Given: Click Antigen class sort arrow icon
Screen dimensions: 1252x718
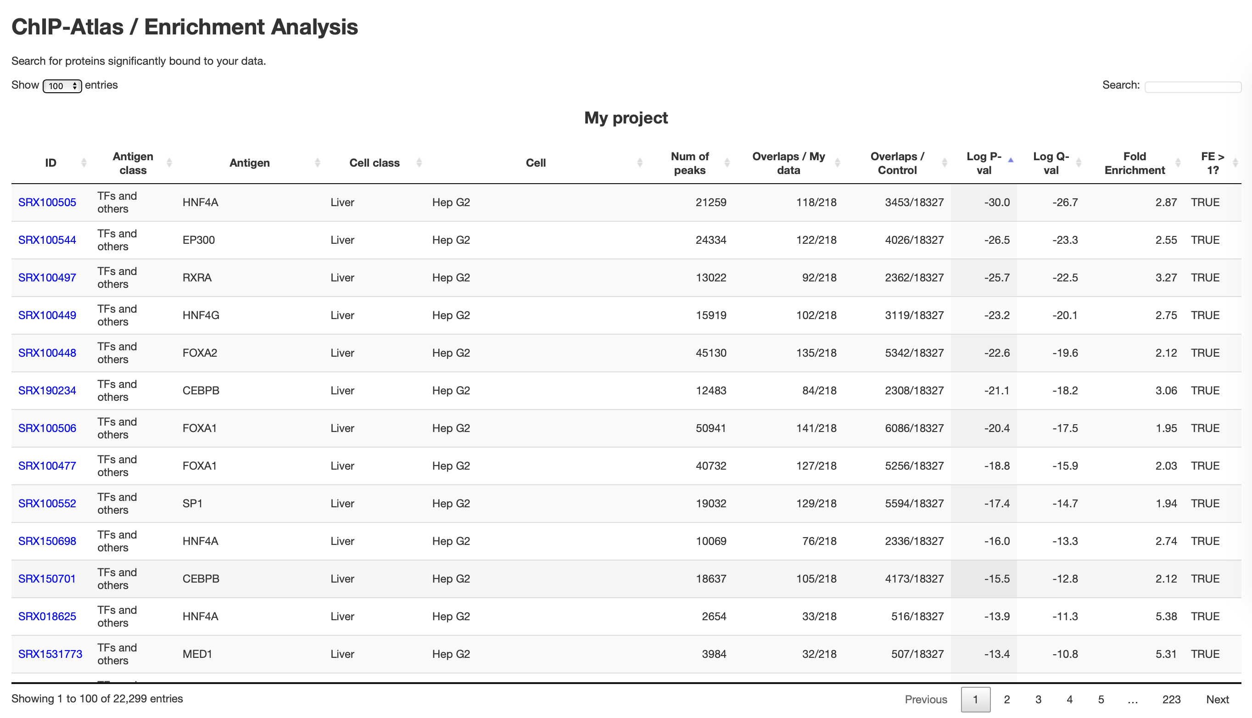Looking at the screenshot, I should [x=169, y=163].
